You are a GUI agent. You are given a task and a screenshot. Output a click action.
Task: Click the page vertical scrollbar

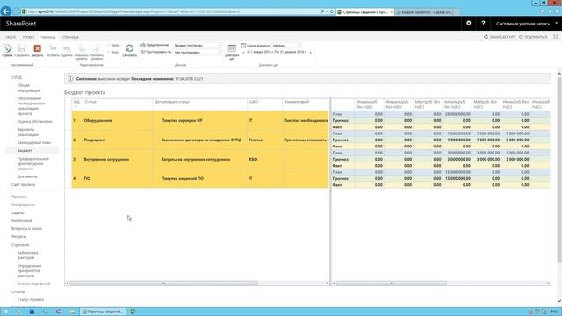coord(559,170)
